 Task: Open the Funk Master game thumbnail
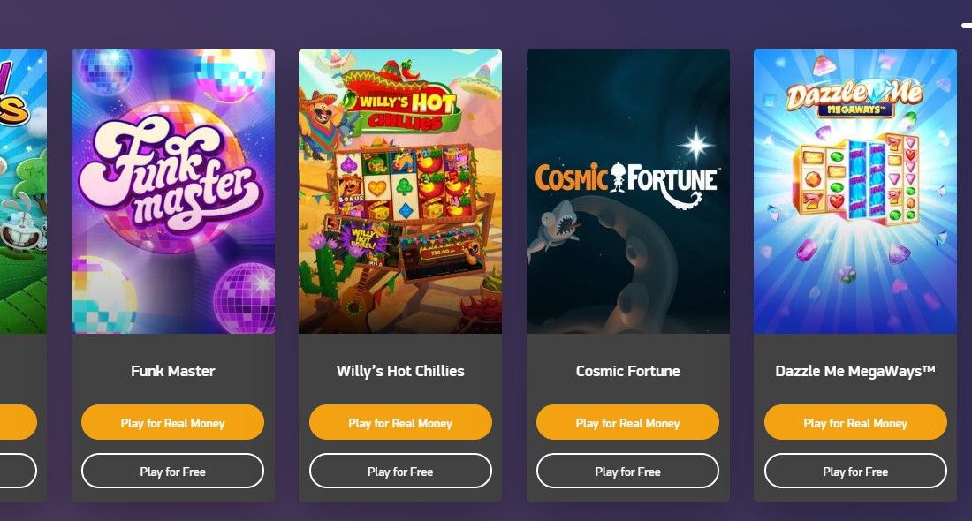tap(173, 192)
